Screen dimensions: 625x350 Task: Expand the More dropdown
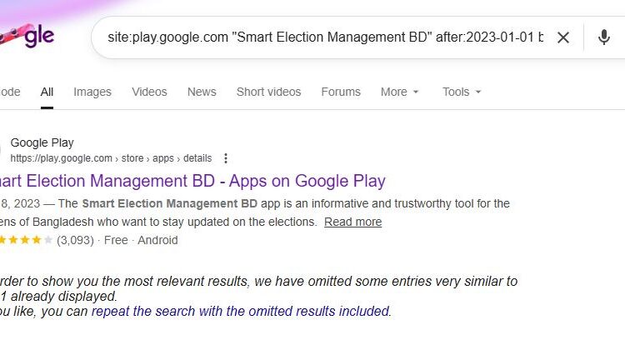coord(399,92)
